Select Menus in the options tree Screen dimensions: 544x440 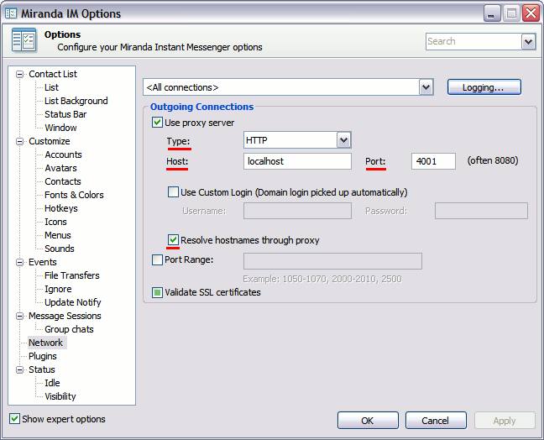coord(58,235)
